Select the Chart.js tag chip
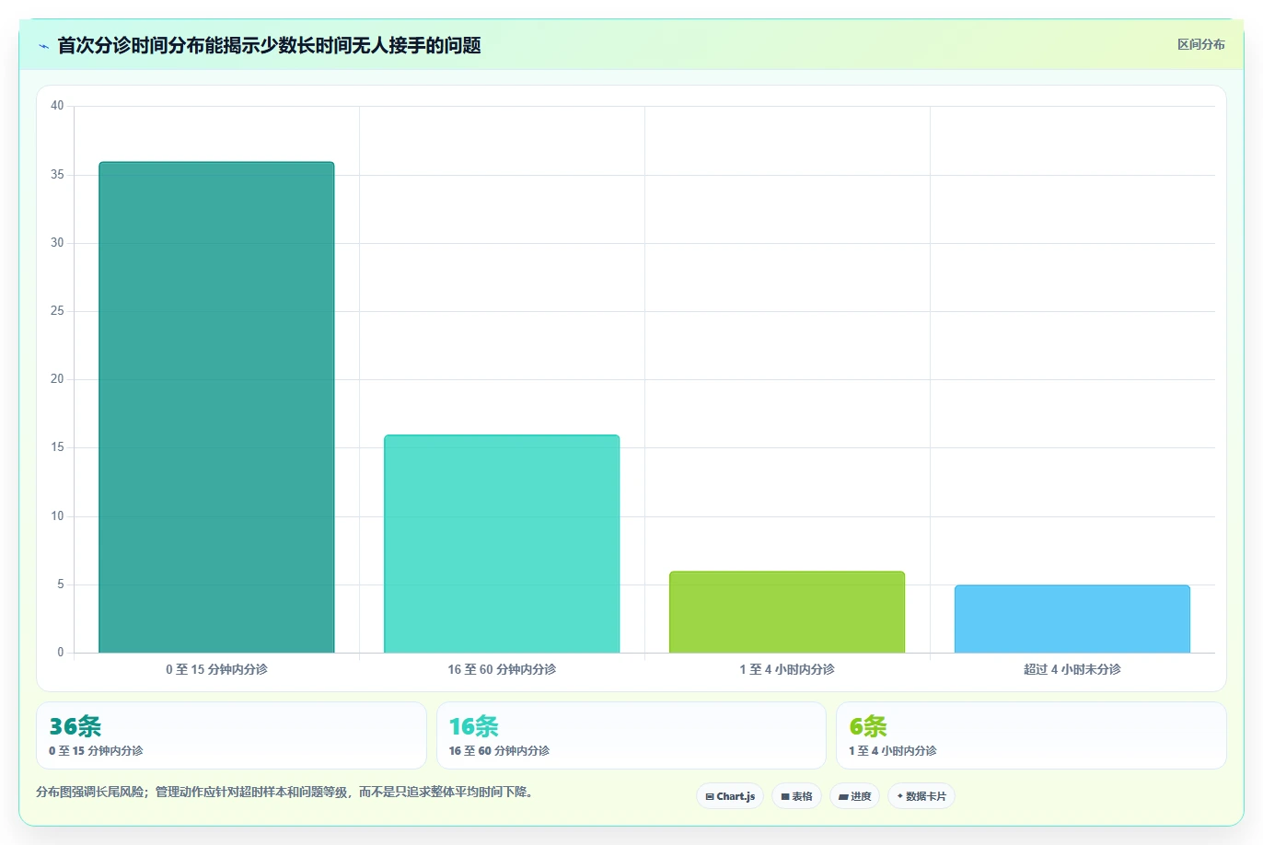This screenshot has height=845, width=1263. (730, 796)
